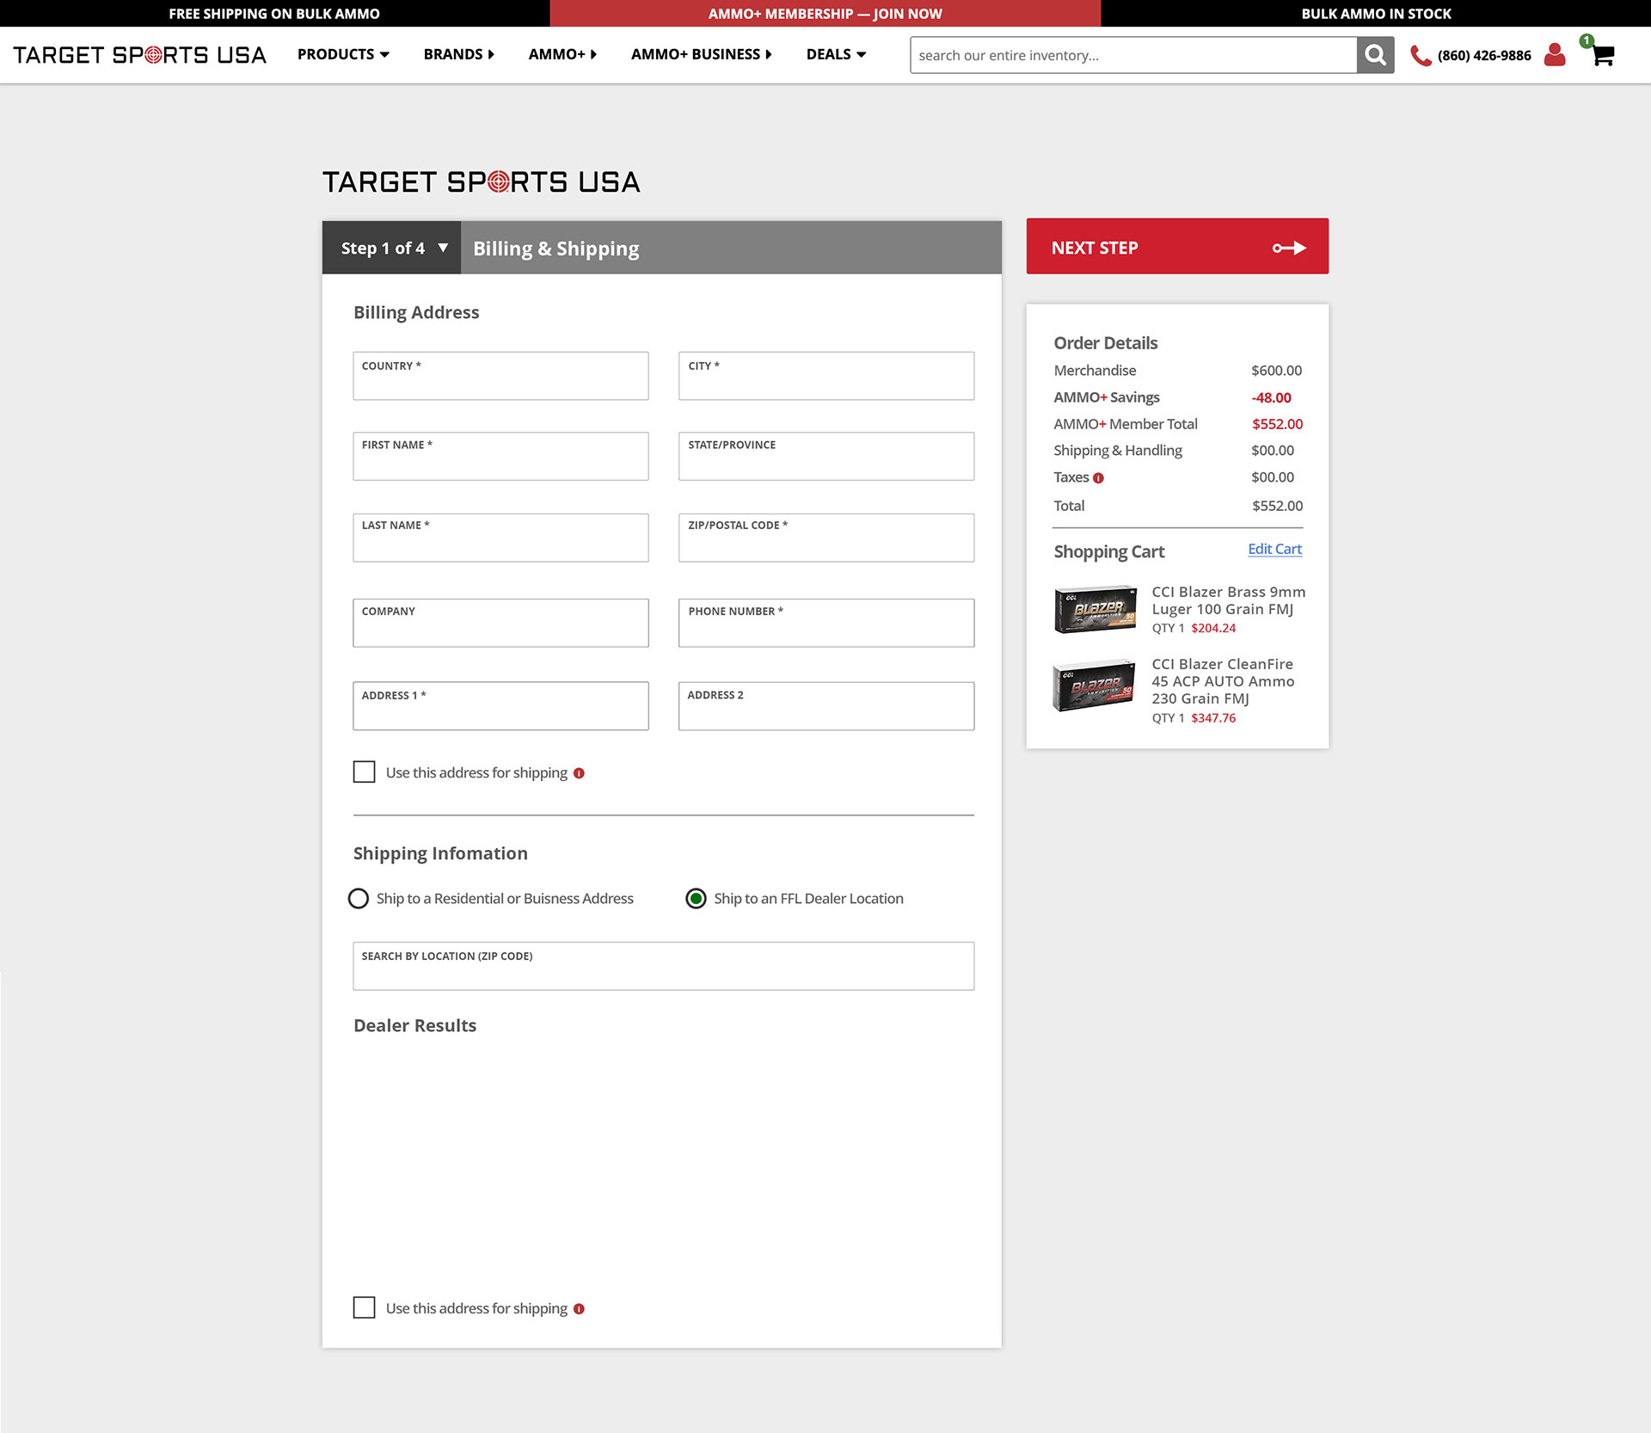
Task: Click the search magnifier icon
Action: pos(1375,55)
